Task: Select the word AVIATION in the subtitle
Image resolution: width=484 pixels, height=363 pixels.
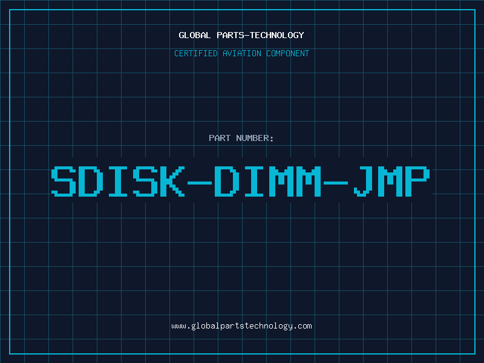Action: 242,53
